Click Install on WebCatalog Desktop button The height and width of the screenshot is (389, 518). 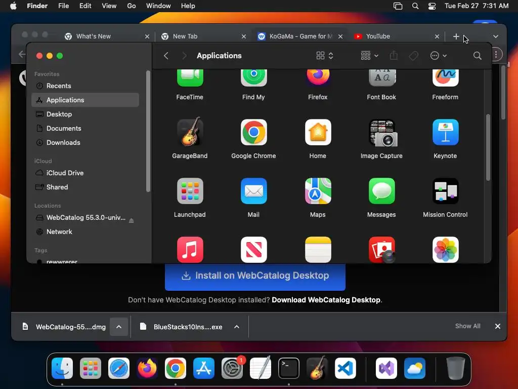point(255,276)
